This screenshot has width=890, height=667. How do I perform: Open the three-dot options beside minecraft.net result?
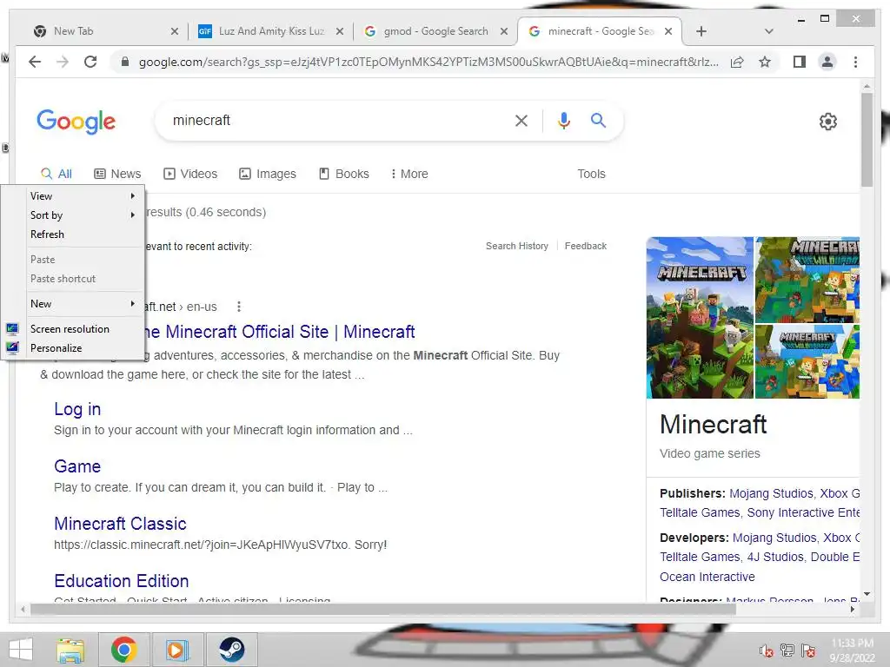239,307
